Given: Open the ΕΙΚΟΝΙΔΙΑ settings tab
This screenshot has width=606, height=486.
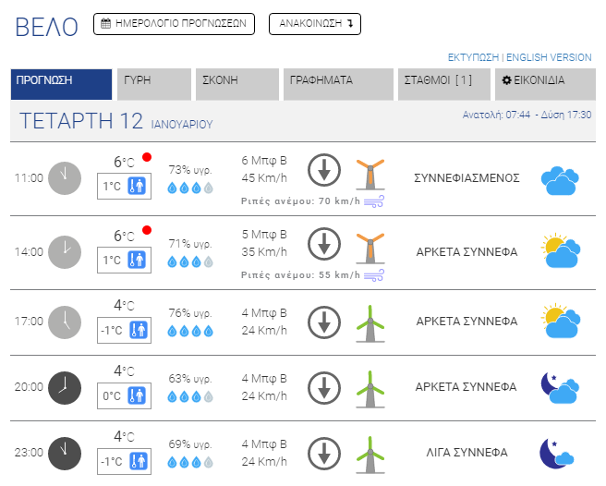Looking at the screenshot, I should point(545,81).
